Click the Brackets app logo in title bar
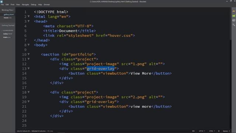 pos(1,1)
